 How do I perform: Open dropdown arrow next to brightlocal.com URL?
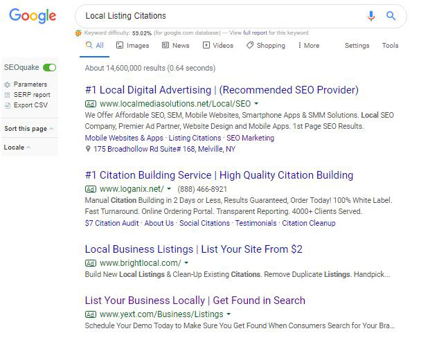click(186, 263)
